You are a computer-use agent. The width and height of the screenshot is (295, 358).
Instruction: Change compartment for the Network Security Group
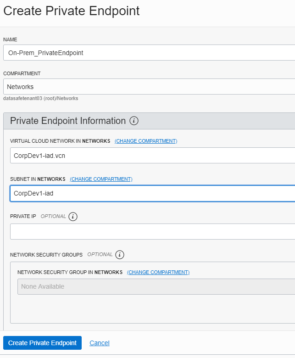(x=158, y=272)
